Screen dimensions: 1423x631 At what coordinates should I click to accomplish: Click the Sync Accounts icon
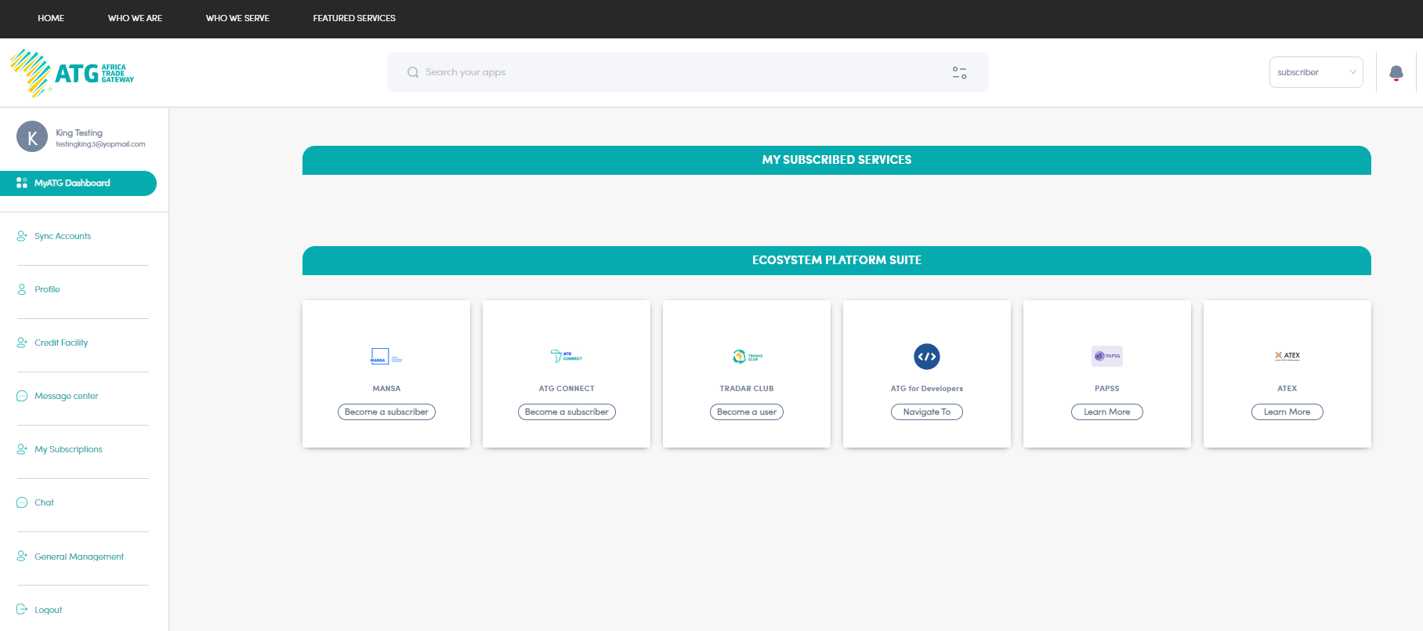click(22, 236)
